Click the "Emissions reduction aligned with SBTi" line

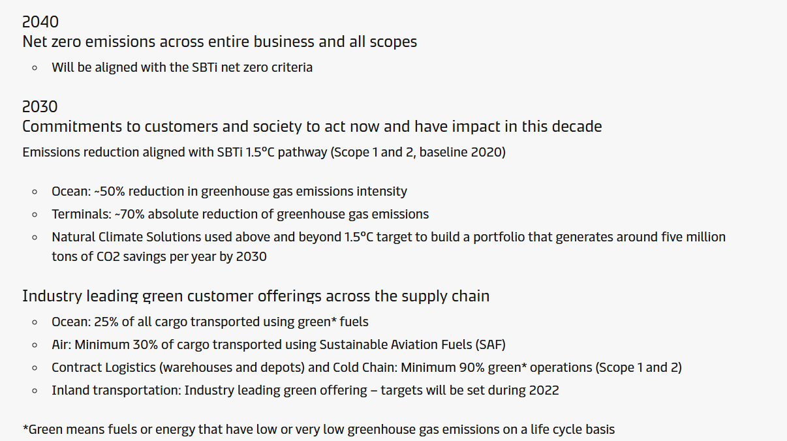coord(174,153)
